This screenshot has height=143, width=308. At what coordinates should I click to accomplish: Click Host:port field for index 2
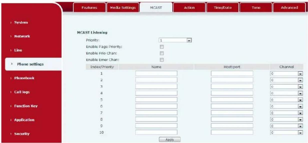click(x=232, y=80)
